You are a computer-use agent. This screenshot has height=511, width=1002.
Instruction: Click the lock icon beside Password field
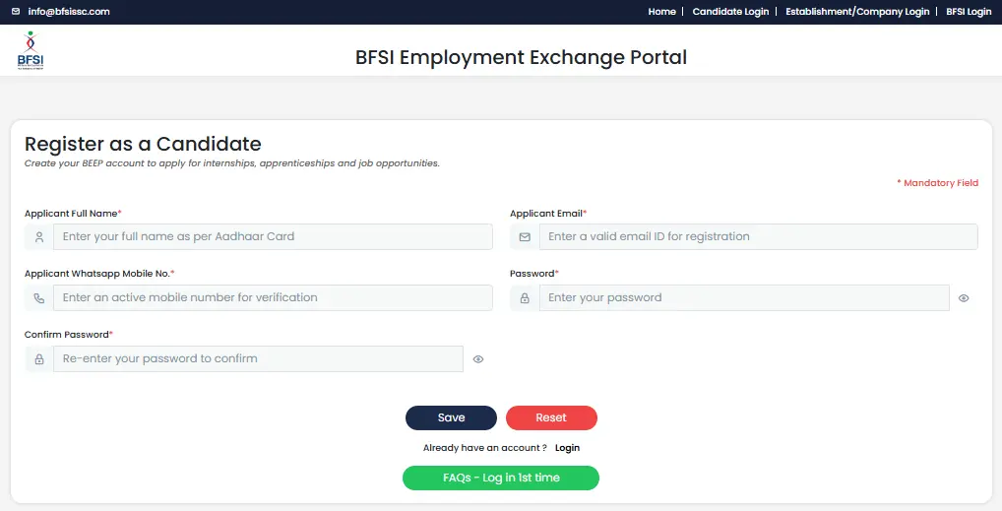click(525, 298)
